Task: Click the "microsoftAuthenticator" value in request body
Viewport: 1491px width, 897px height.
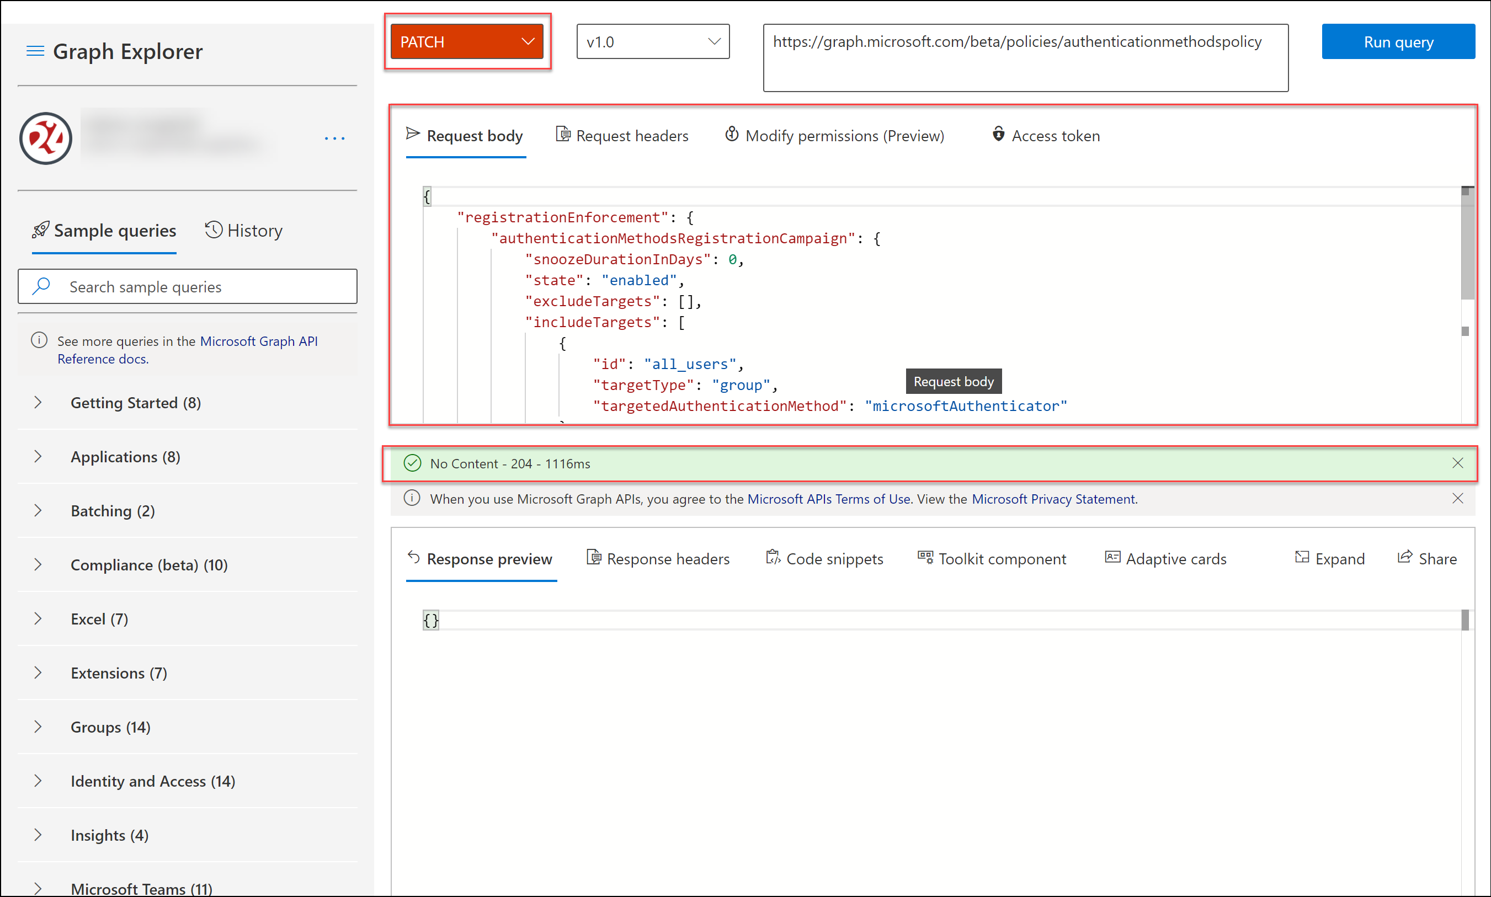Action: (966, 406)
